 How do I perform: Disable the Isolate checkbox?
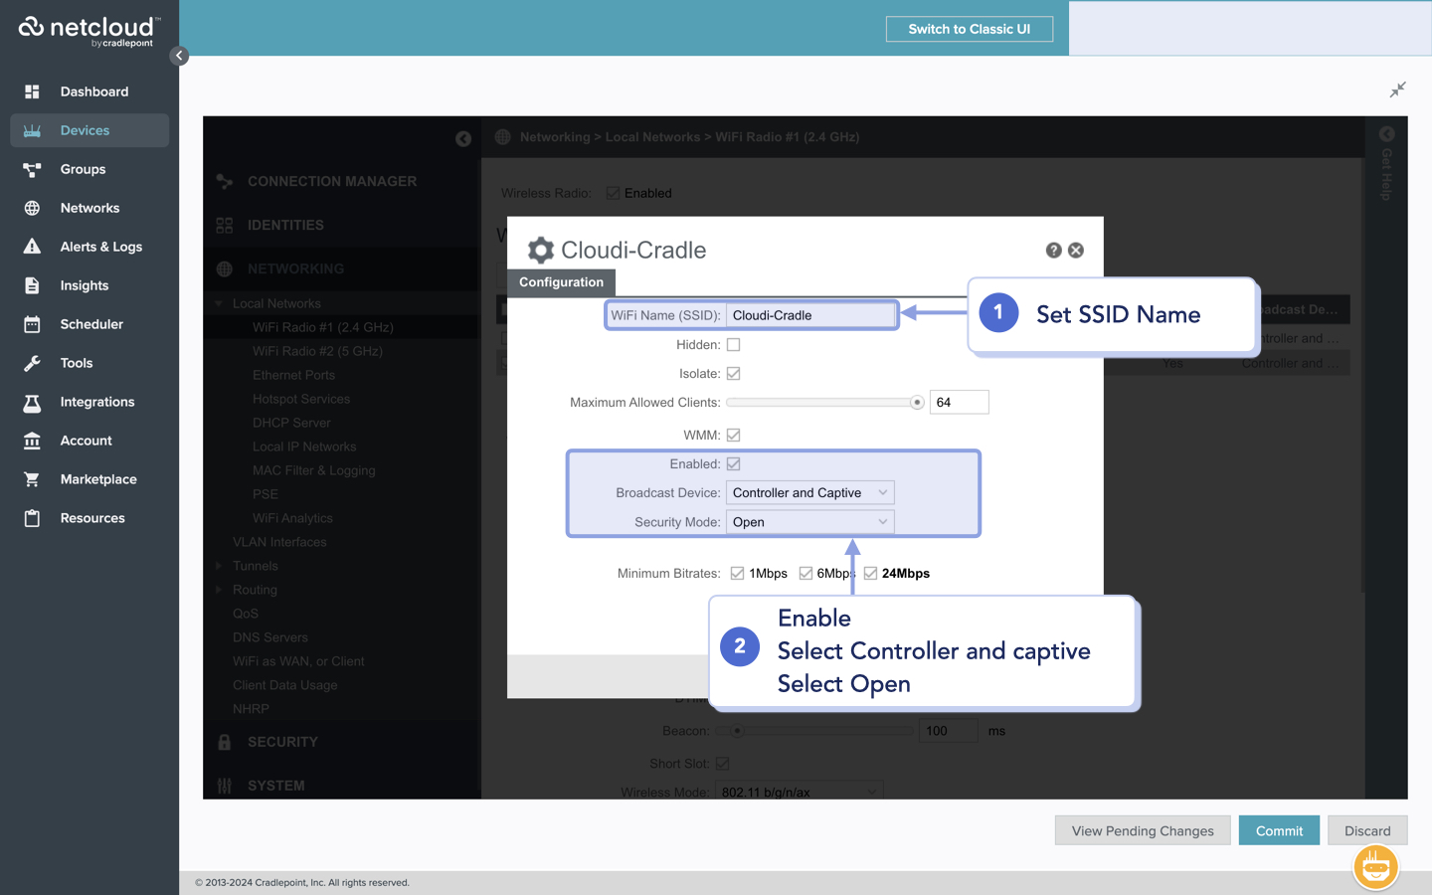(732, 373)
